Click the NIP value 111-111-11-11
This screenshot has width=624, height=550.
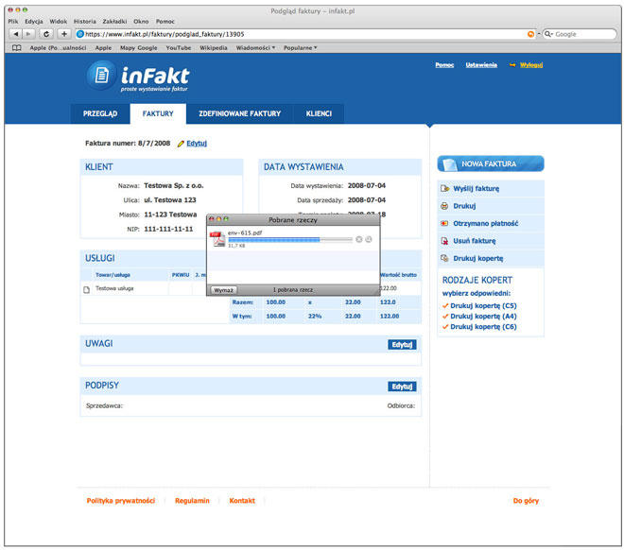(x=168, y=229)
